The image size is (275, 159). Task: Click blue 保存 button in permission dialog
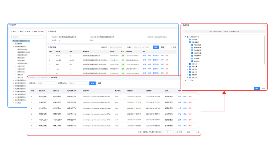[257, 88]
